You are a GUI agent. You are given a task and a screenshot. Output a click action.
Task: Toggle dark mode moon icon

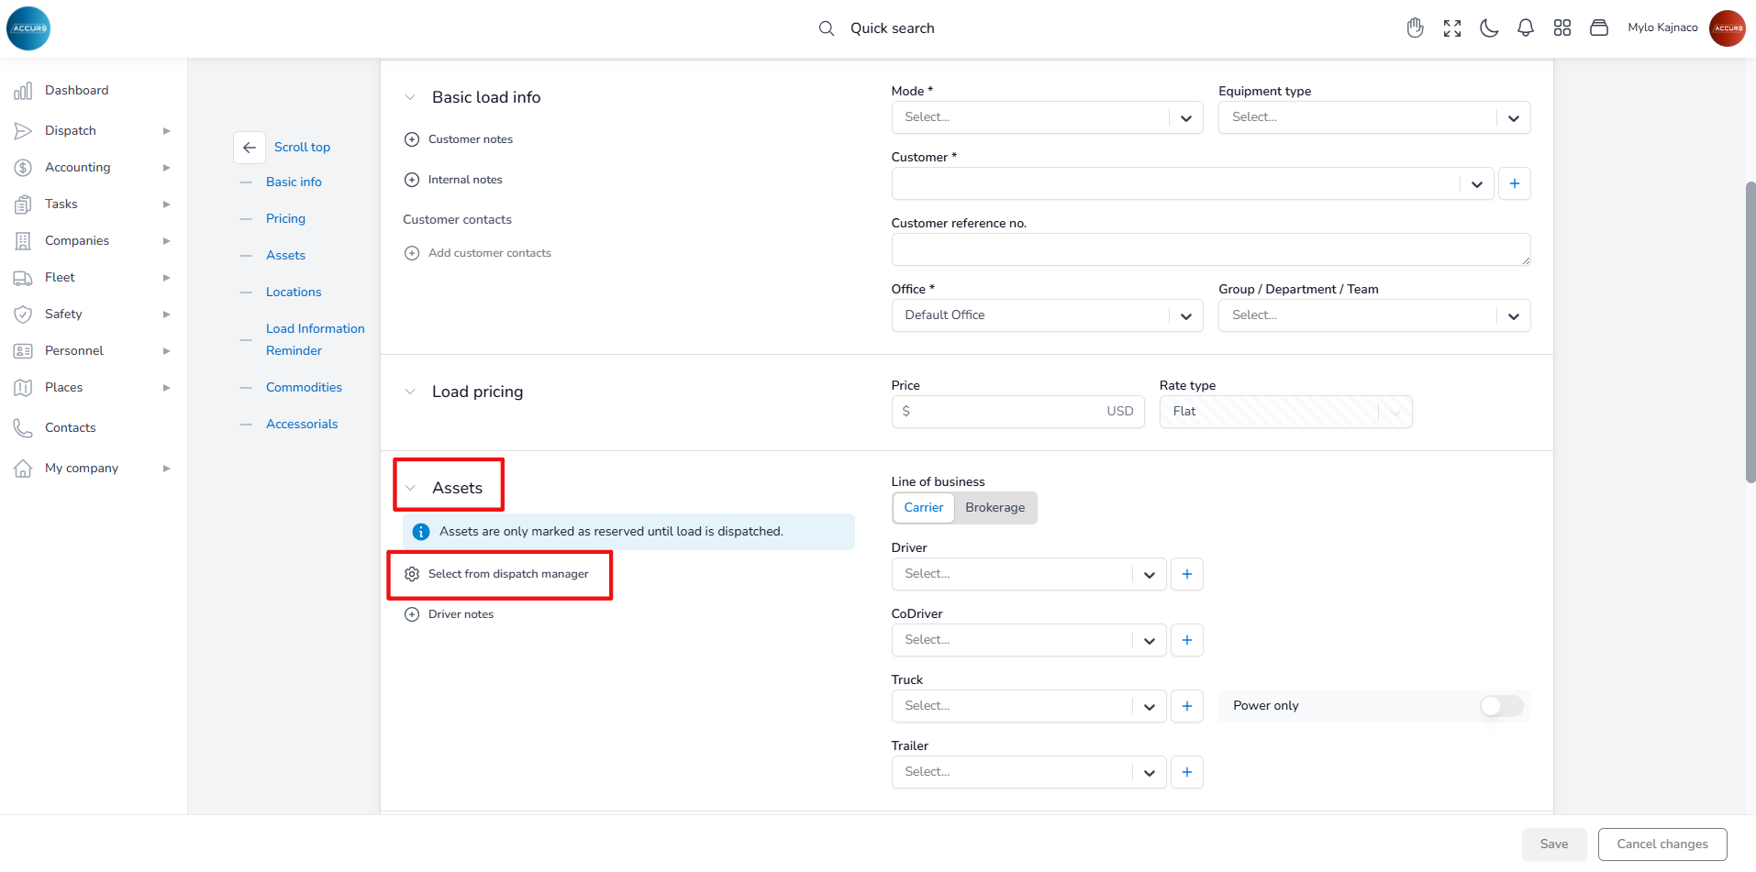1488,28
